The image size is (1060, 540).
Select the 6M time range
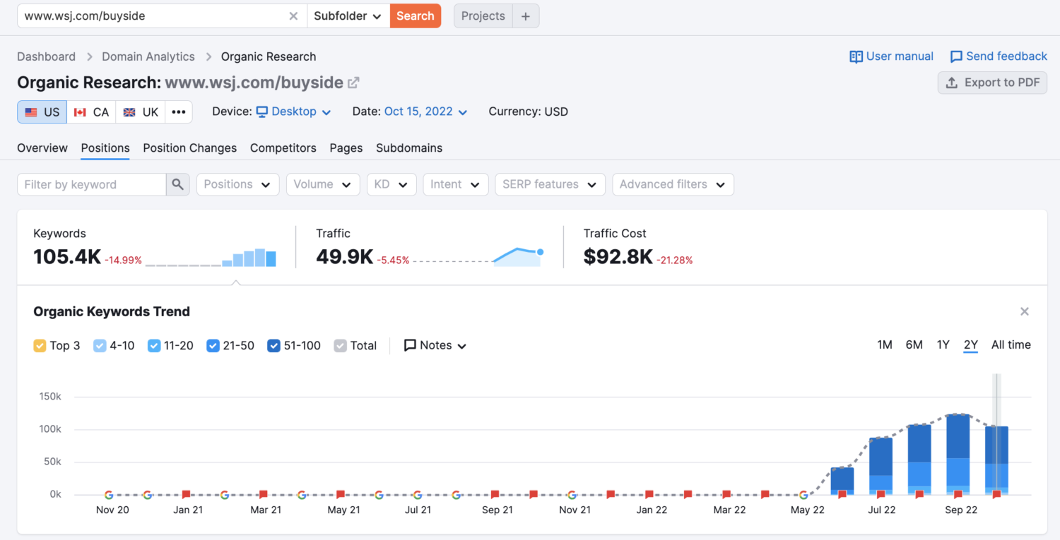914,344
